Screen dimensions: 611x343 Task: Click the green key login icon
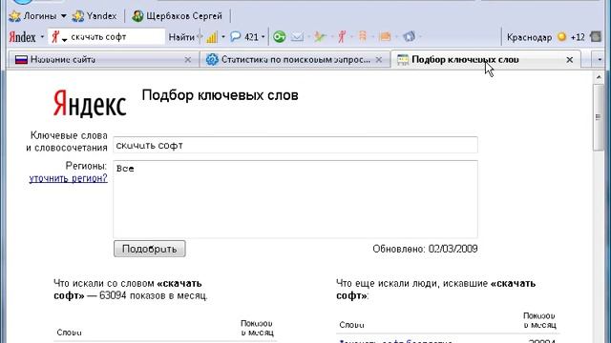coord(279,37)
